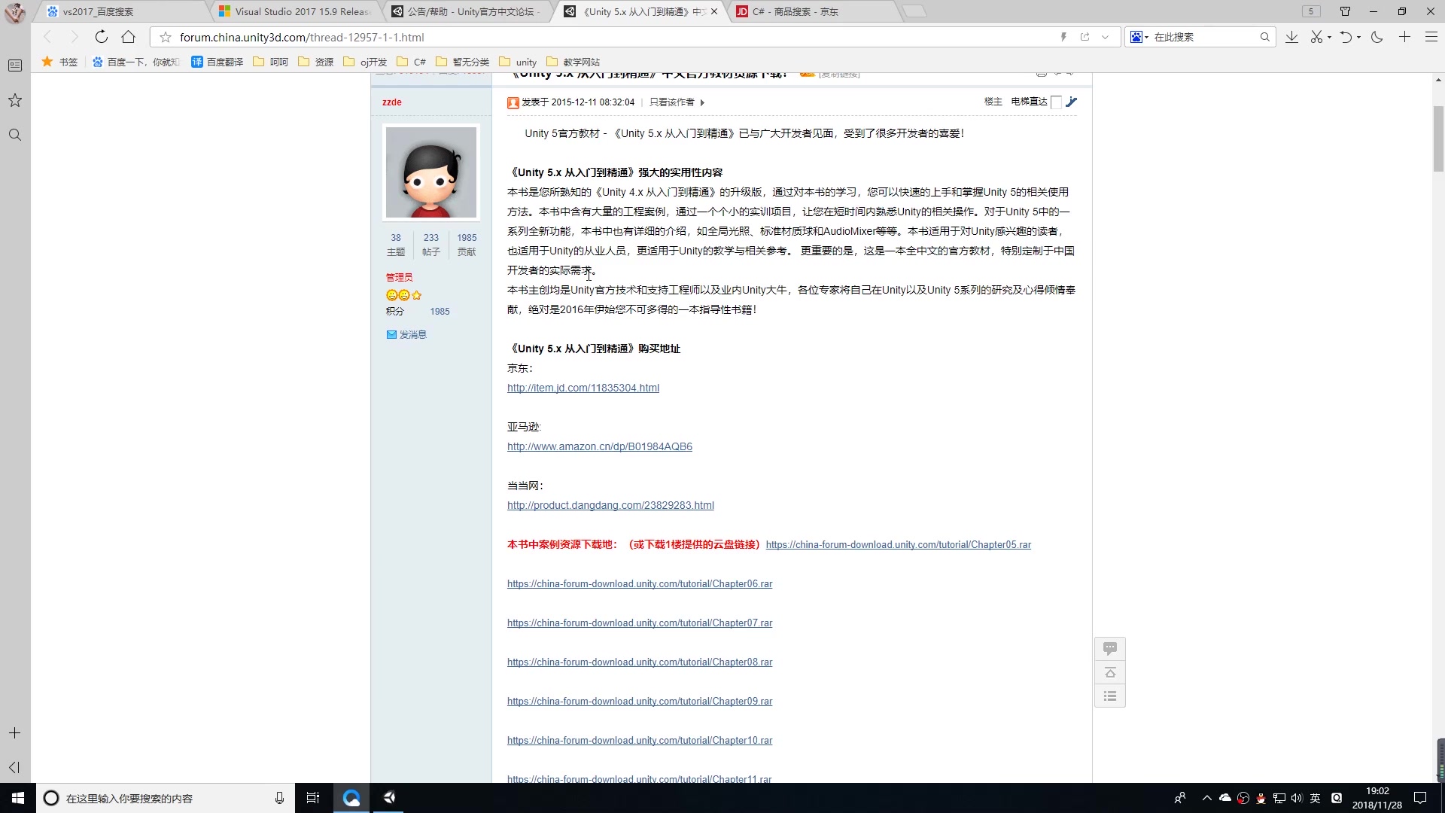Tick the 电梯直达 floor jump box
1445x813 pixels.
1056,102
